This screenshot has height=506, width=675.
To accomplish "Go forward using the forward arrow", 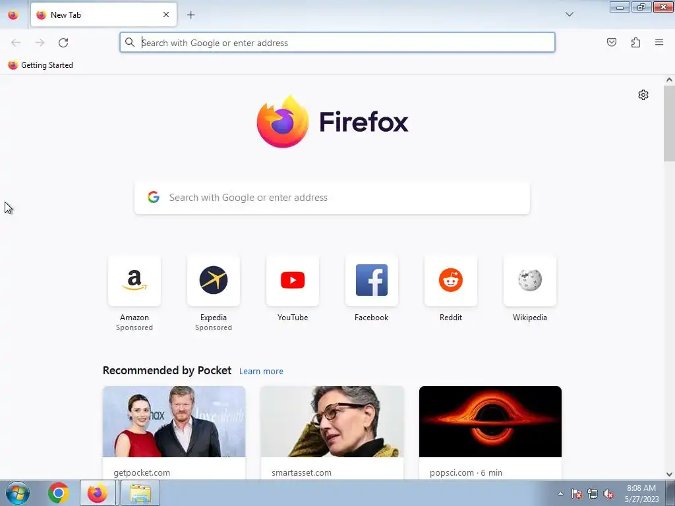I will pos(40,43).
